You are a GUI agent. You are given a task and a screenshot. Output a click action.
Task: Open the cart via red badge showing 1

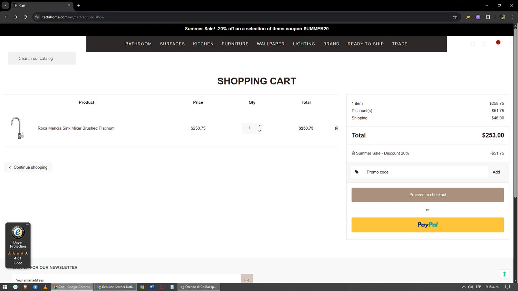click(x=498, y=42)
